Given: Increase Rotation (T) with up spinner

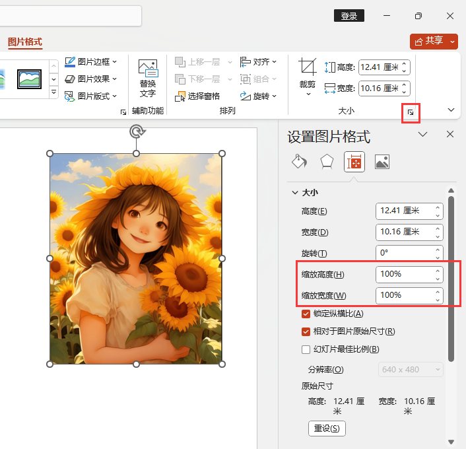Looking at the screenshot, I should click(x=438, y=250).
